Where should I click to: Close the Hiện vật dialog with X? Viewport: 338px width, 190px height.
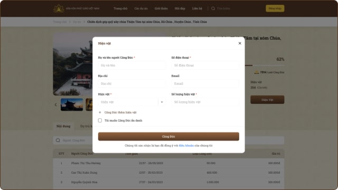tap(240, 43)
